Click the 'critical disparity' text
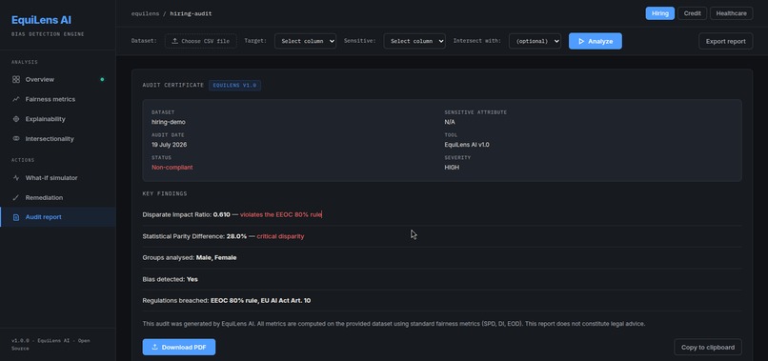The width and height of the screenshot is (768, 361). tap(280, 236)
